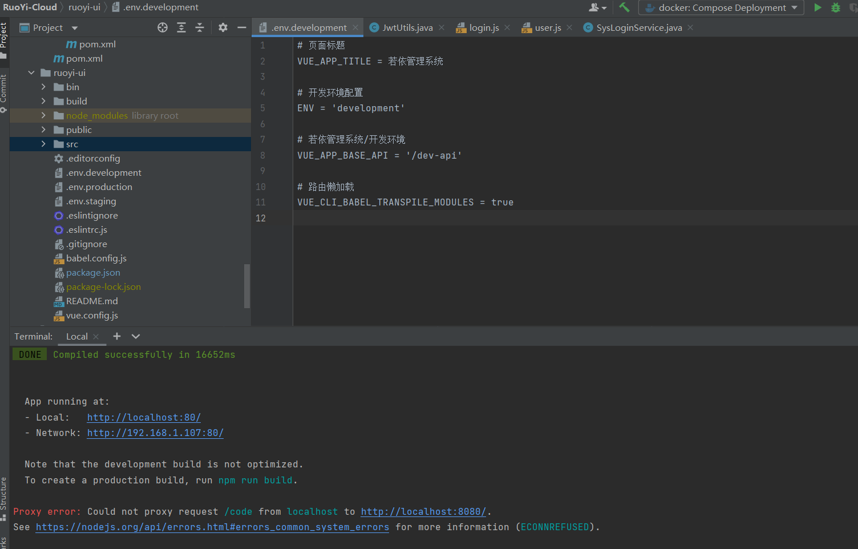Close the .env.development editor tab
The image size is (858, 549).
(355, 27)
